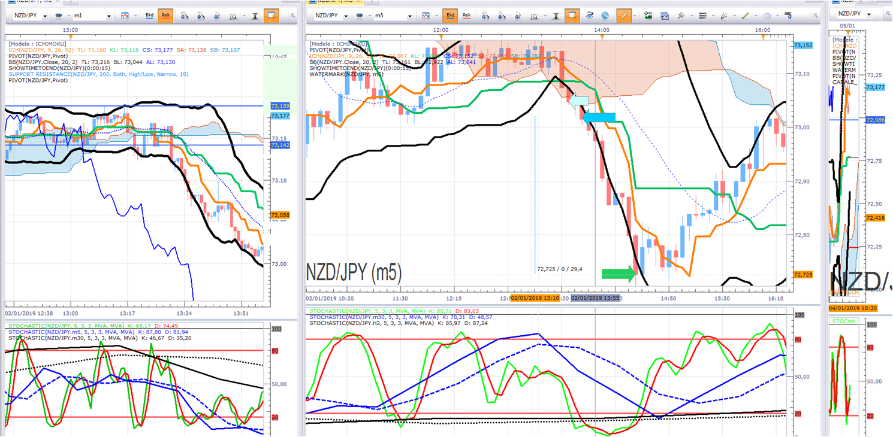893x437 pixels.
Task: Toggle Bid price display in m1 chart
Action: pyautogui.click(x=150, y=16)
